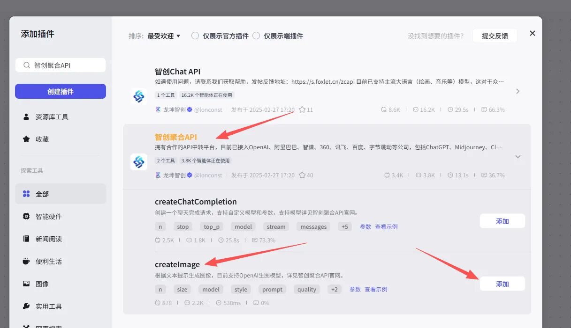
Task: Click the 智创Chat API plugin logo
Action: (x=139, y=97)
